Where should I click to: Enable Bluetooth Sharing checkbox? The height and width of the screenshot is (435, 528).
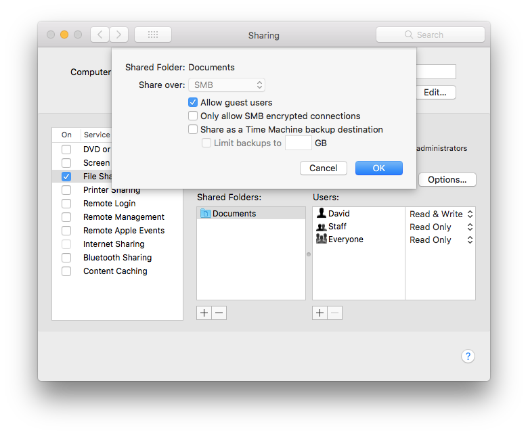(x=66, y=257)
